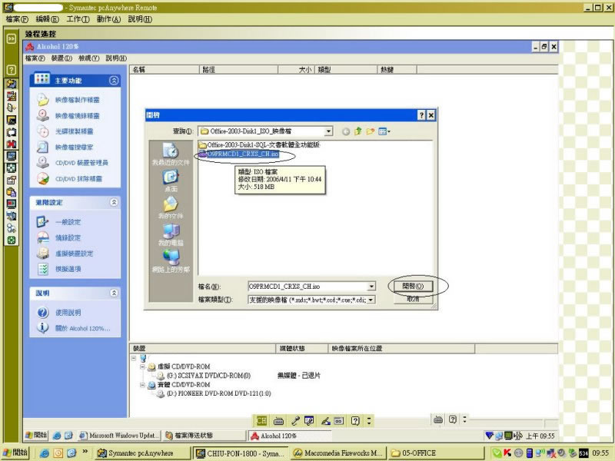Select Office-2003-Disk1-SQL folder in the file list
The height and width of the screenshot is (461, 615).
pos(259,144)
